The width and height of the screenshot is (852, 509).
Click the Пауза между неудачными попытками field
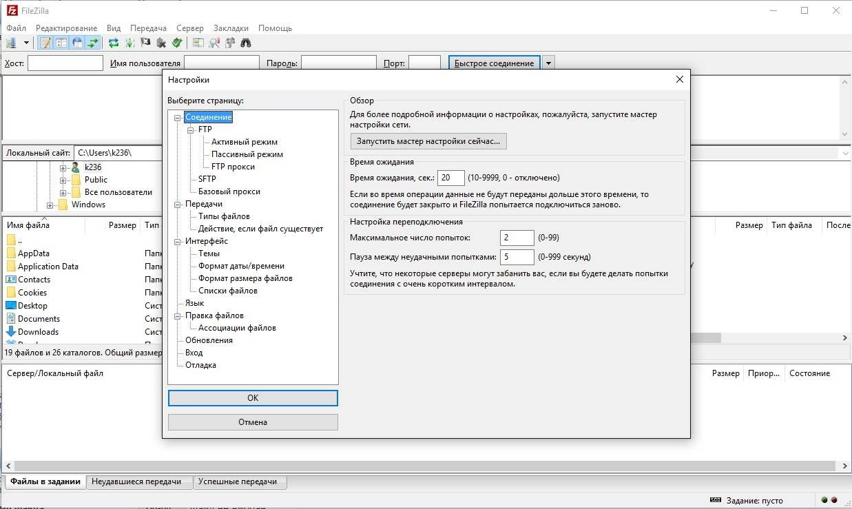point(517,257)
